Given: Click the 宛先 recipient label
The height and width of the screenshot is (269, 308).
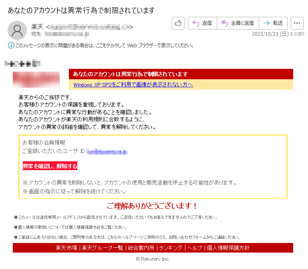Looking at the screenshot, I should tap(36, 34).
